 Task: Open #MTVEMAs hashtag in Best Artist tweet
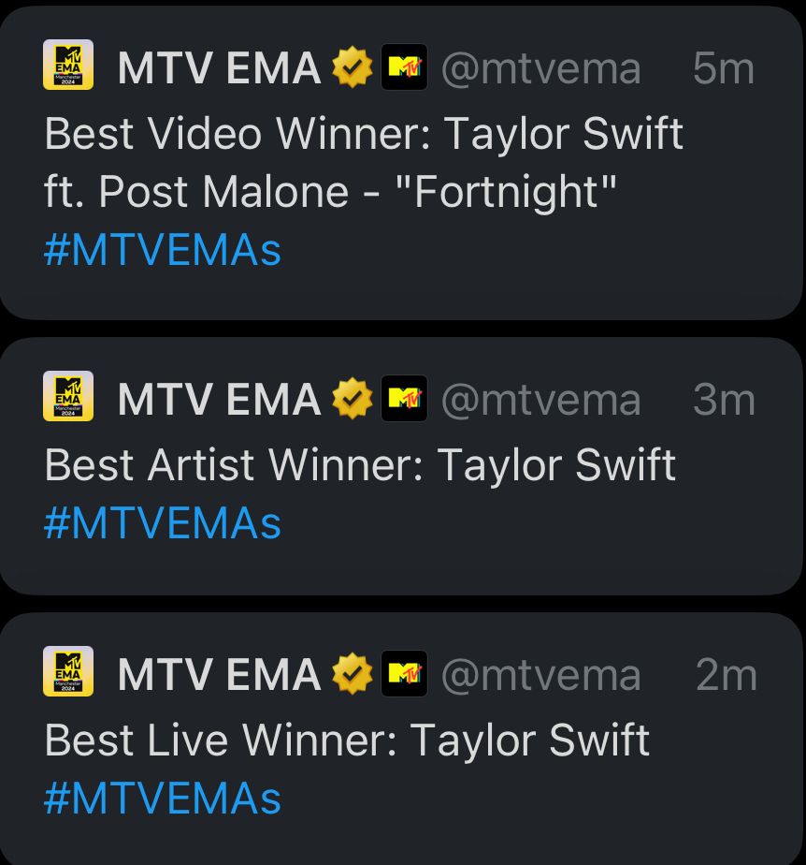click(x=163, y=522)
